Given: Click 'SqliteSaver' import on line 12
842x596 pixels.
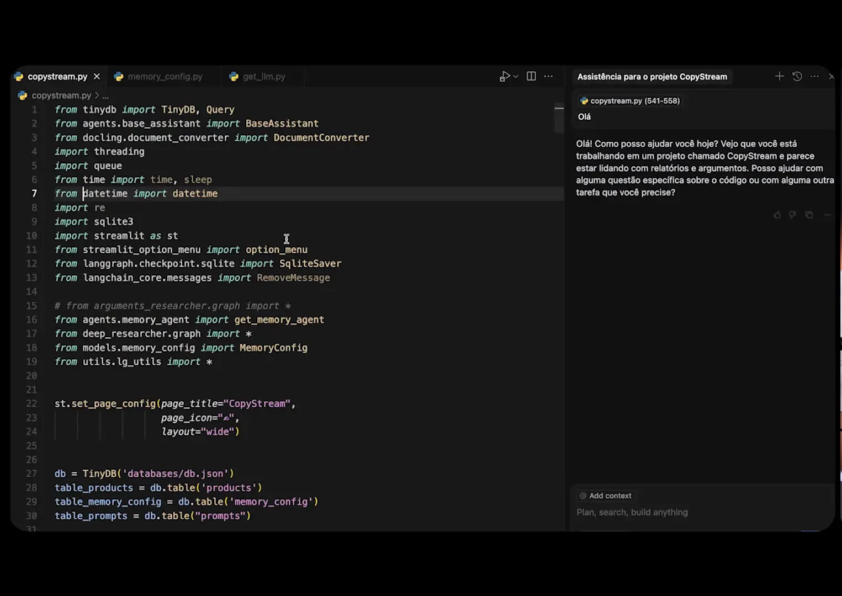Looking at the screenshot, I should 310,264.
